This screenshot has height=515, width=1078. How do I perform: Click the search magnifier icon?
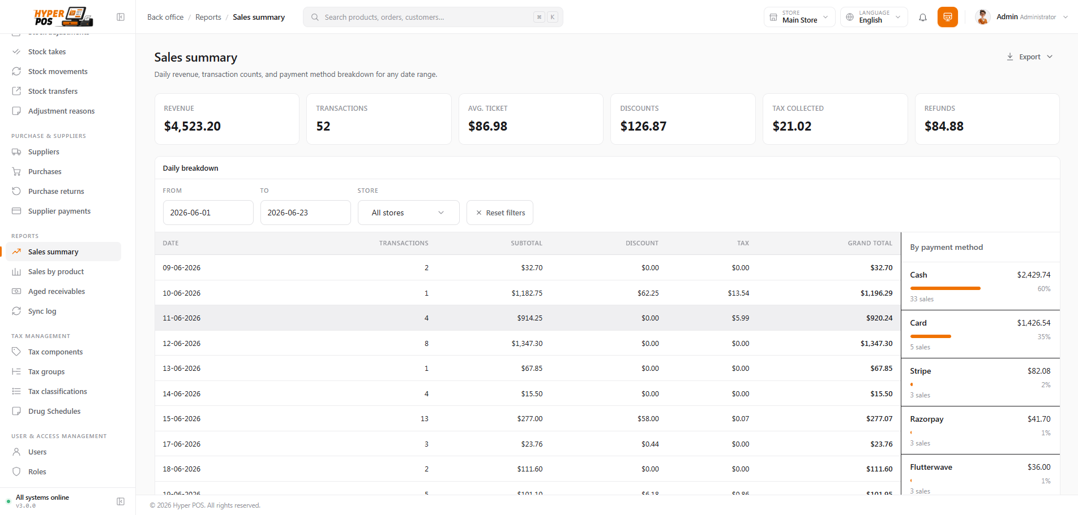coord(315,17)
